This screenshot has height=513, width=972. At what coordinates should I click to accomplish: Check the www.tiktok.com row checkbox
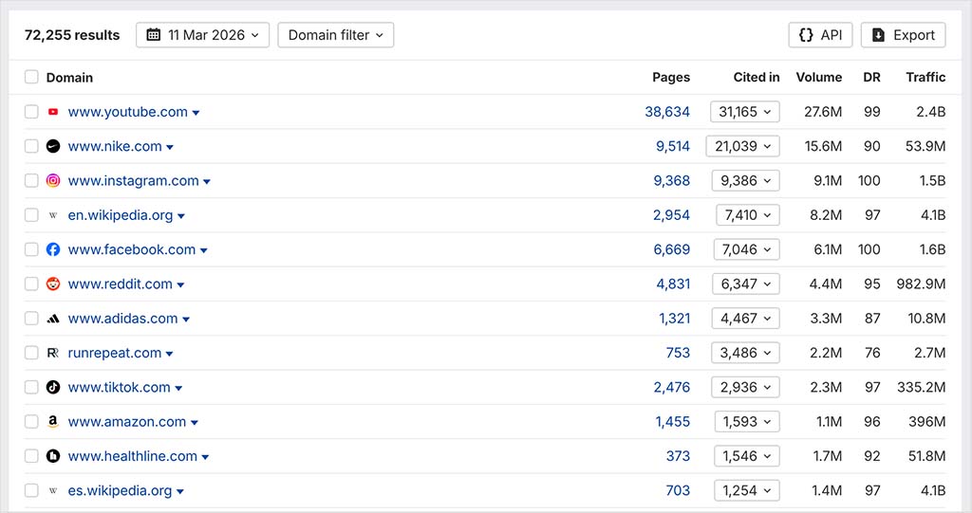(x=31, y=387)
